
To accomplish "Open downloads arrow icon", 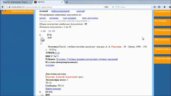I will (165, 7).
